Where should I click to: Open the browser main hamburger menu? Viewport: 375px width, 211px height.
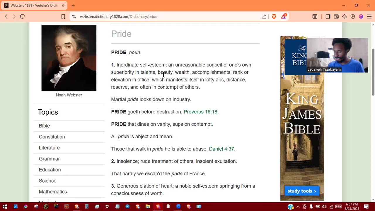[369, 17]
